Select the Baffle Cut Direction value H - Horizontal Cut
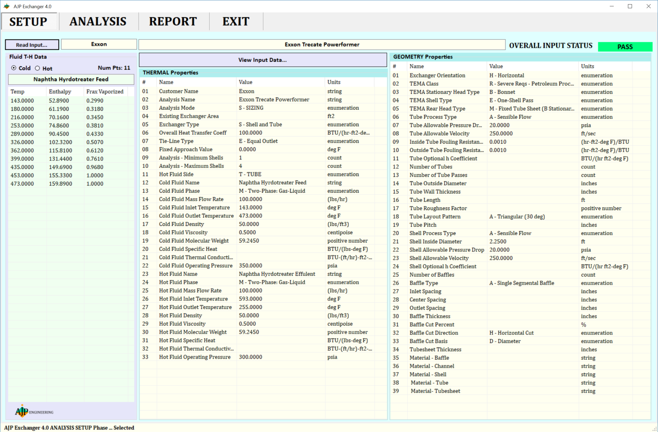Image resolution: width=658 pixels, height=432 pixels. 511,333
